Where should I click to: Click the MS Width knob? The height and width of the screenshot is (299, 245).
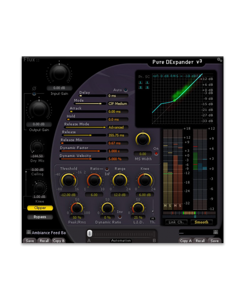tap(143, 139)
